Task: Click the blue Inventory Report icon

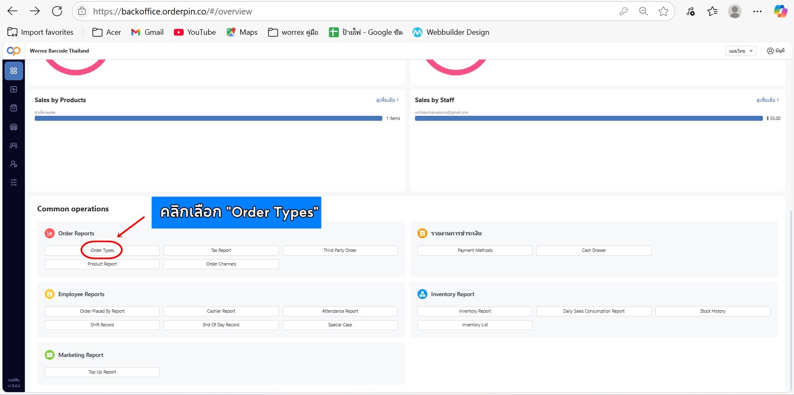Action: tap(422, 294)
